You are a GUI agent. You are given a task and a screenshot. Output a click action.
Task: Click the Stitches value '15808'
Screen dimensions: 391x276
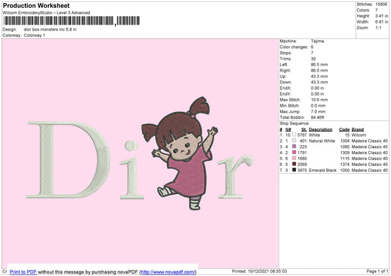pos(381,5)
